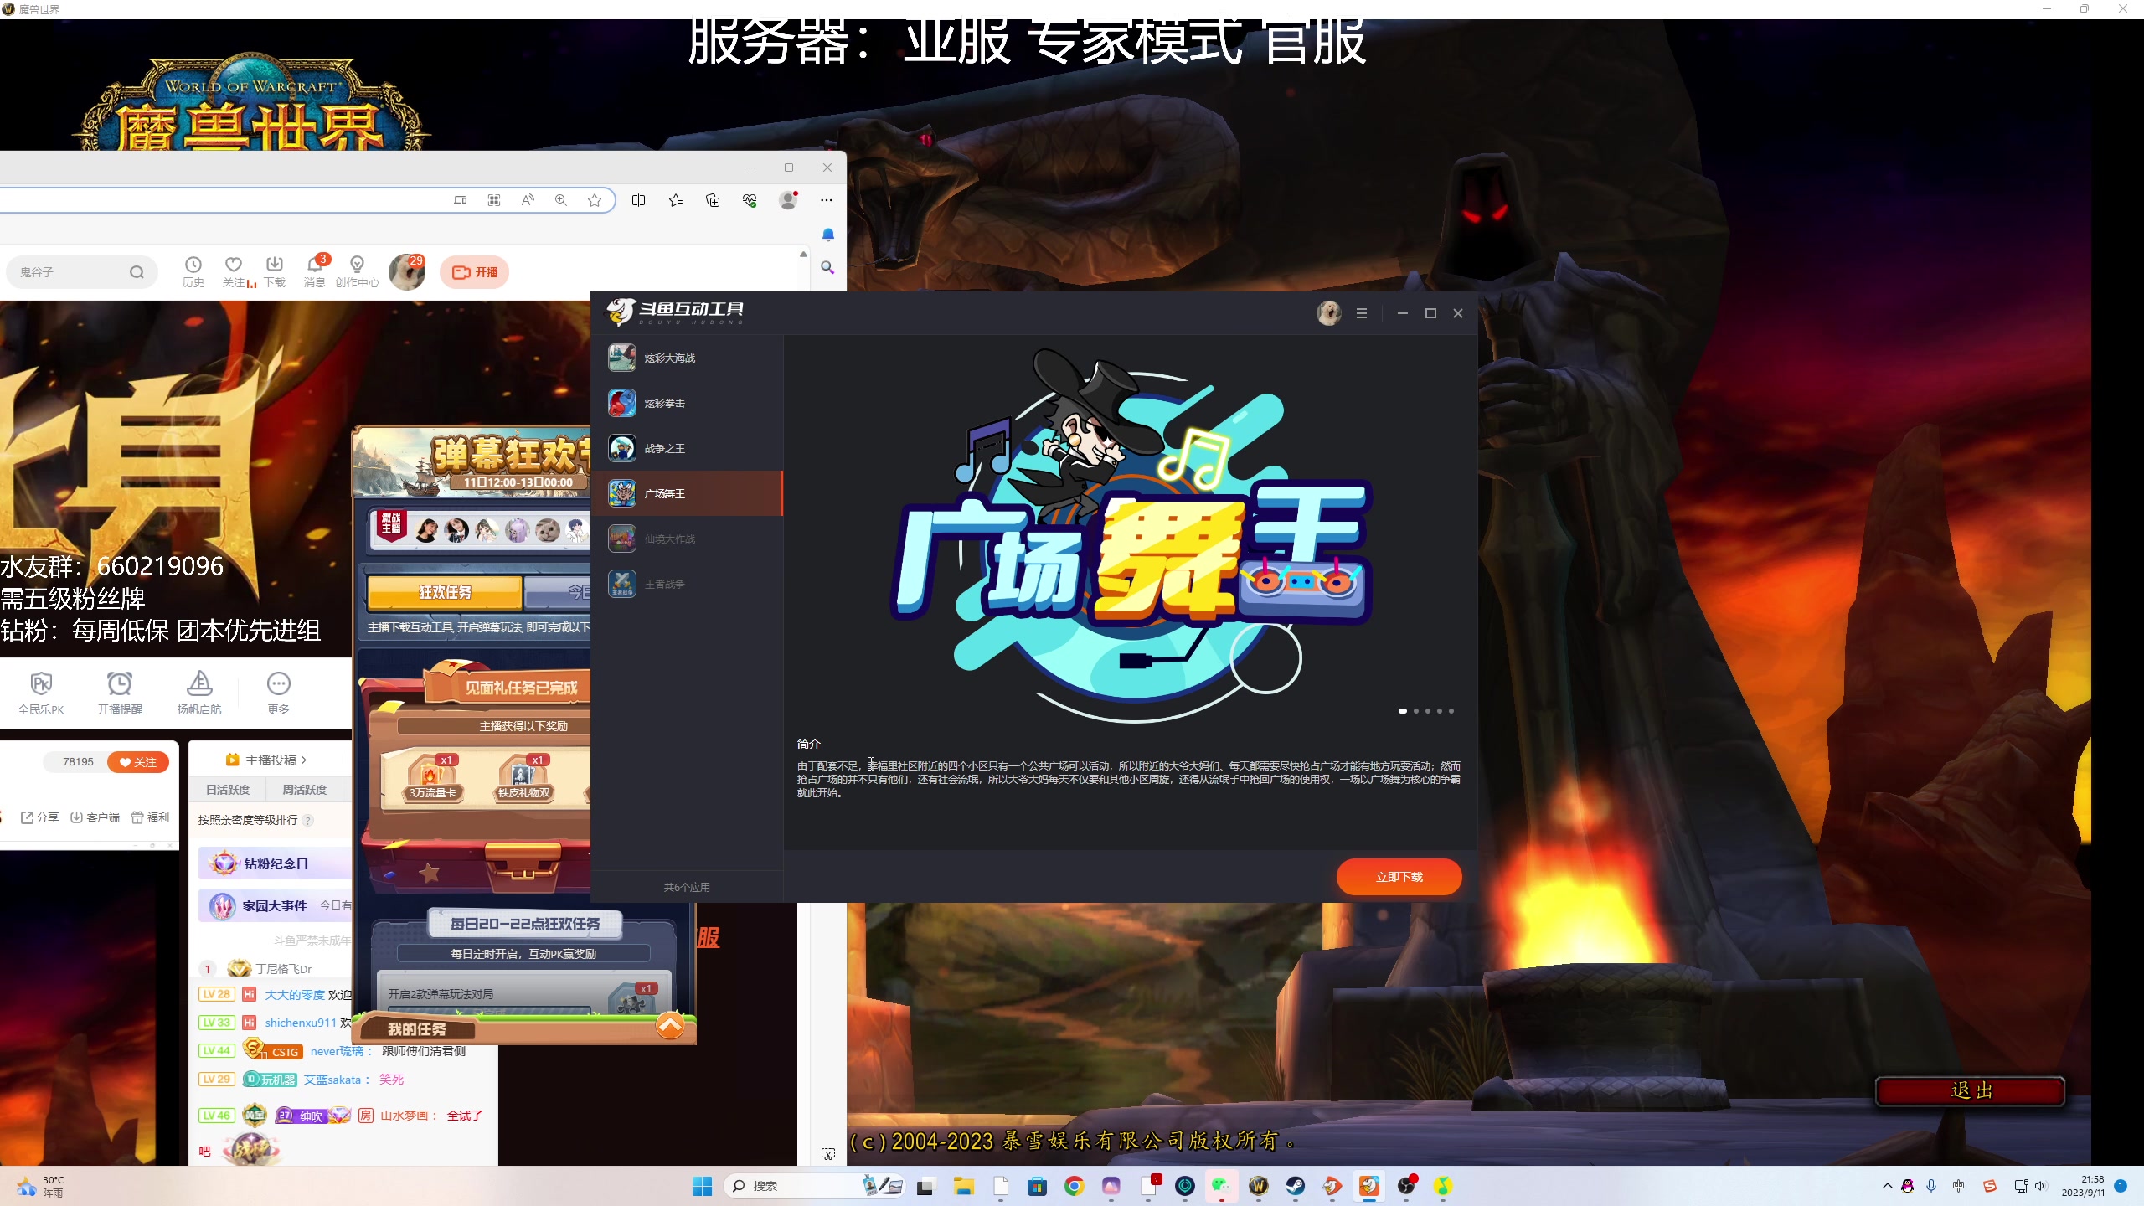Open 消息 messages bell with badge
Screen dimensions: 2144x1206
[315, 271]
